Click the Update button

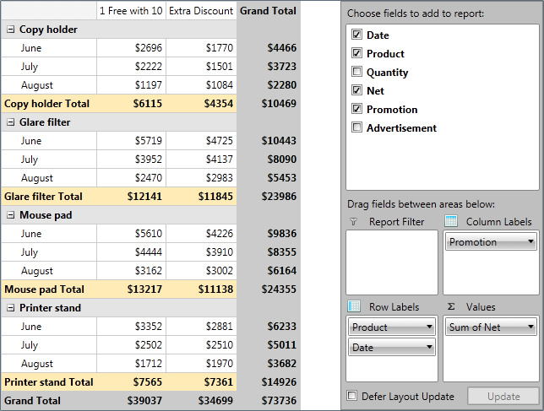click(x=503, y=396)
